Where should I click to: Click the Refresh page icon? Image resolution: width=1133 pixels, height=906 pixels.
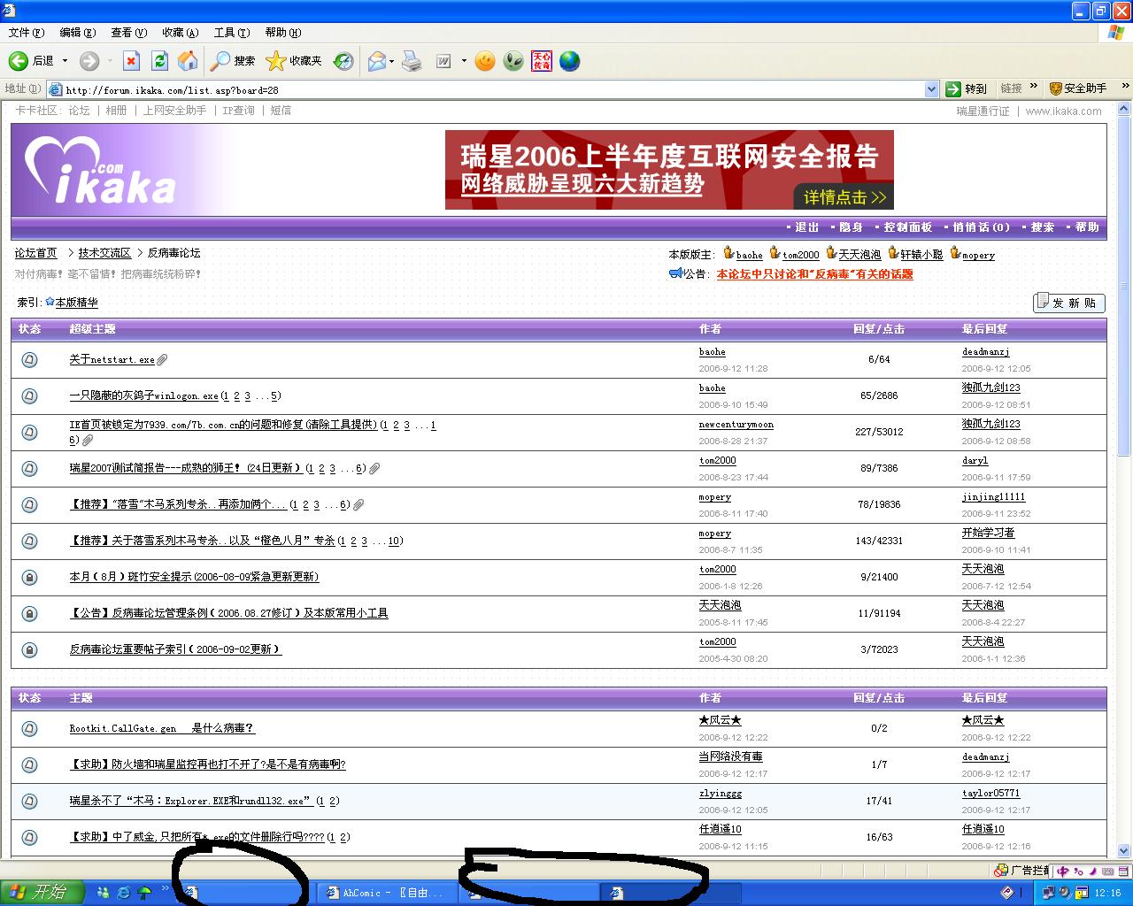[x=159, y=61]
